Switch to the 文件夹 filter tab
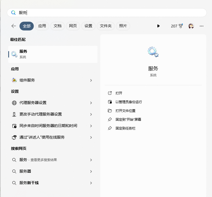212x197 pixels. (106, 26)
